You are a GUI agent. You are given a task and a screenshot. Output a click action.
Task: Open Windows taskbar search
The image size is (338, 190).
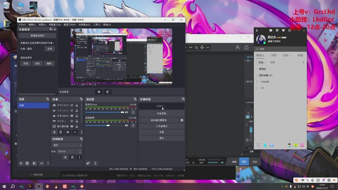click(13, 186)
